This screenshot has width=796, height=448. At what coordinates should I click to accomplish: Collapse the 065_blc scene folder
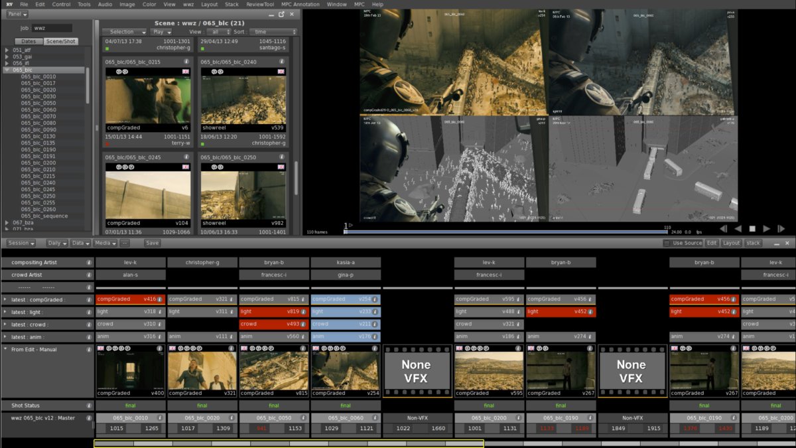pos(7,70)
